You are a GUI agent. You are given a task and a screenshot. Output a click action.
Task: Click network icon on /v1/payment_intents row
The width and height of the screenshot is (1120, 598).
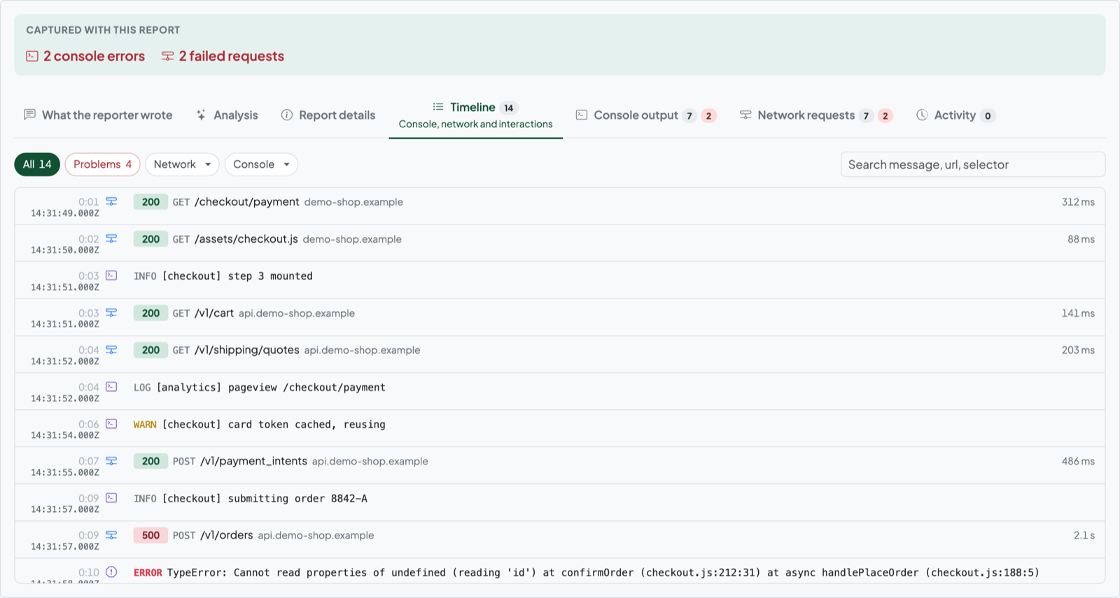111,461
